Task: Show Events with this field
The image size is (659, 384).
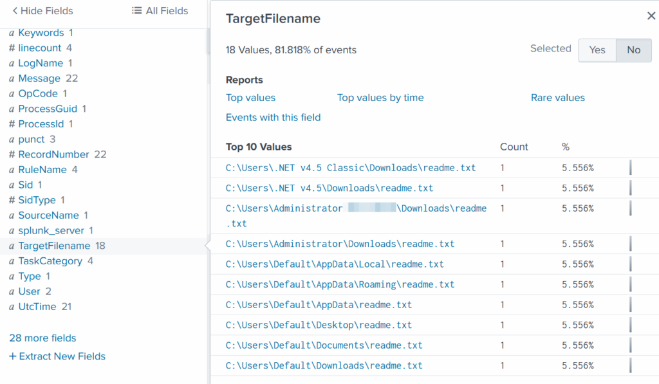Action: tap(273, 118)
